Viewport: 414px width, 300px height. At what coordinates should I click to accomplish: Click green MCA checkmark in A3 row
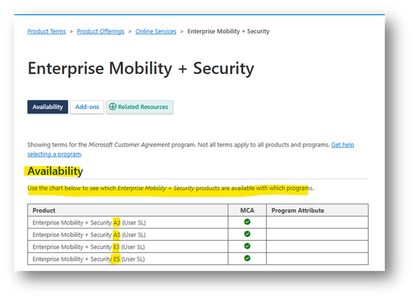point(247,222)
